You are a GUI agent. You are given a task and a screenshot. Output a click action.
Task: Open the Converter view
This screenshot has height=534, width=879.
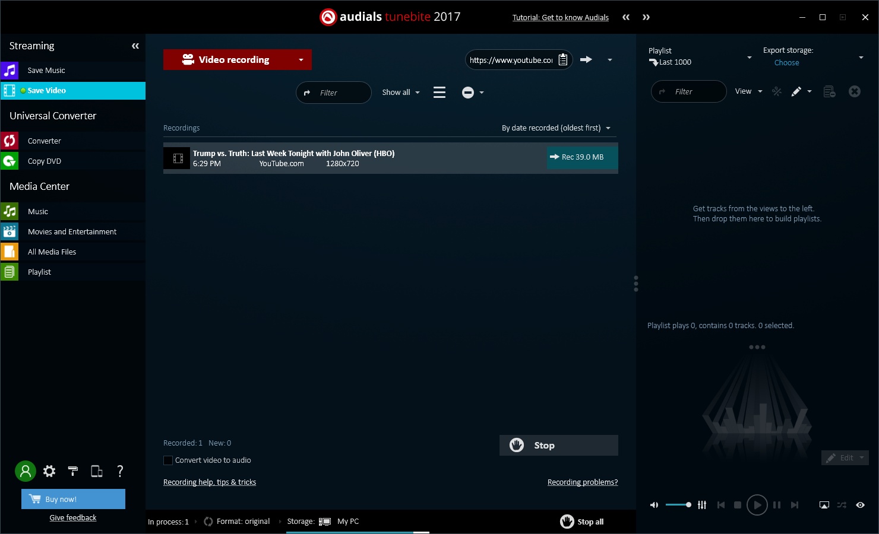pyautogui.click(x=72, y=141)
